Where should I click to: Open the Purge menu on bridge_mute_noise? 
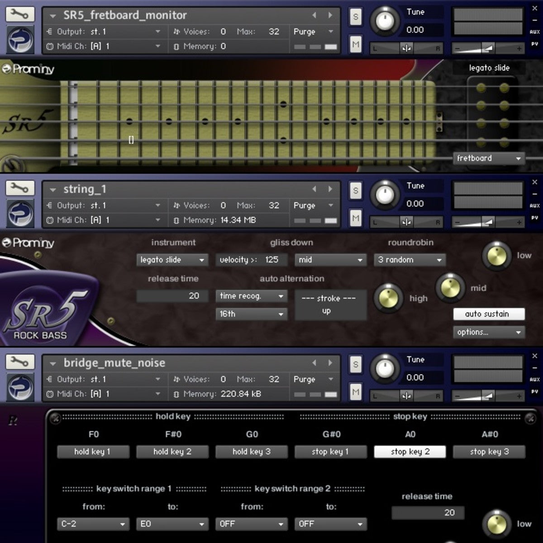point(313,379)
